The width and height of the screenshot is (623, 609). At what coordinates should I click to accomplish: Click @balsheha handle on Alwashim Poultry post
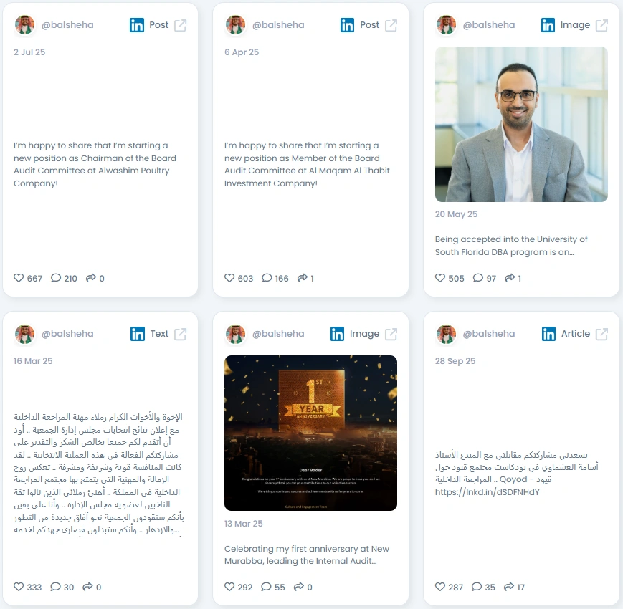click(67, 25)
